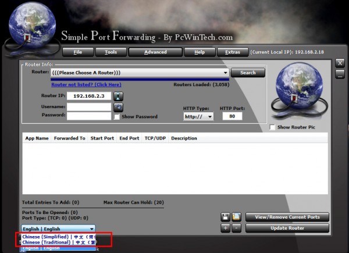Viewport: 349px width, 253px height.
Task: Click the icon next to Router IP
Action: point(118,96)
